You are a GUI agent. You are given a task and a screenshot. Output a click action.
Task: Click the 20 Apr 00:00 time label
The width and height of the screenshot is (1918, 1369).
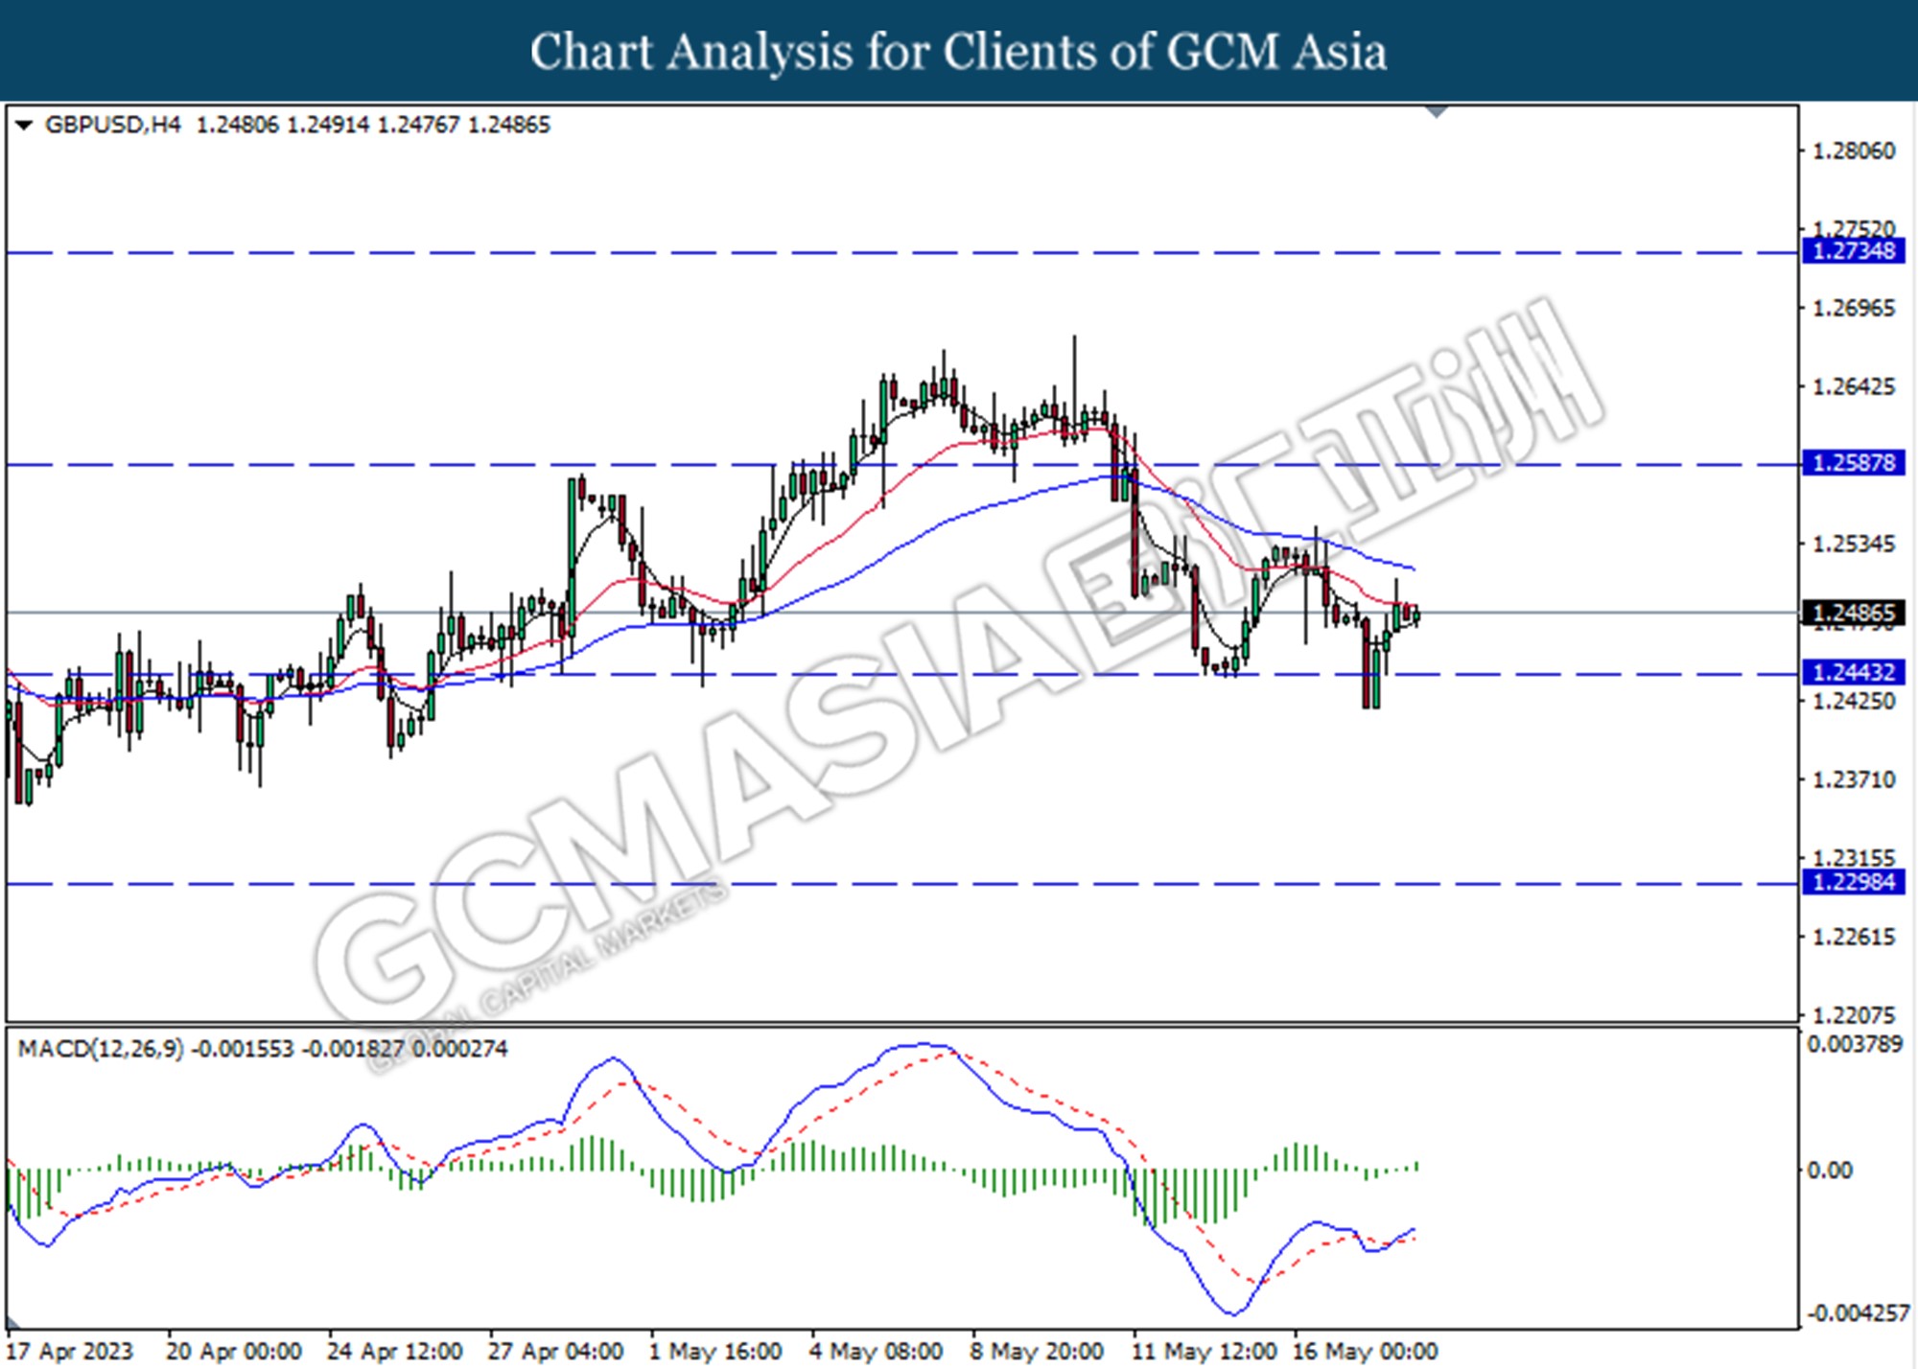(x=235, y=1352)
